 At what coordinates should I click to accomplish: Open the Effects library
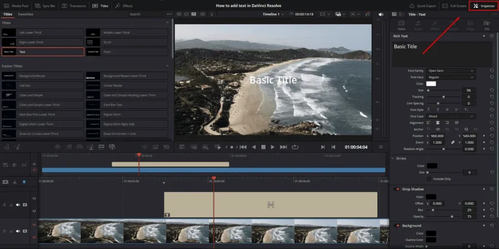(x=124, y=6)
